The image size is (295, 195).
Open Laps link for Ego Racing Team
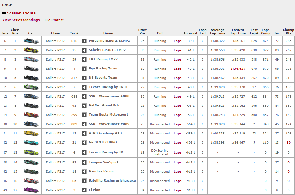(178, 69)
